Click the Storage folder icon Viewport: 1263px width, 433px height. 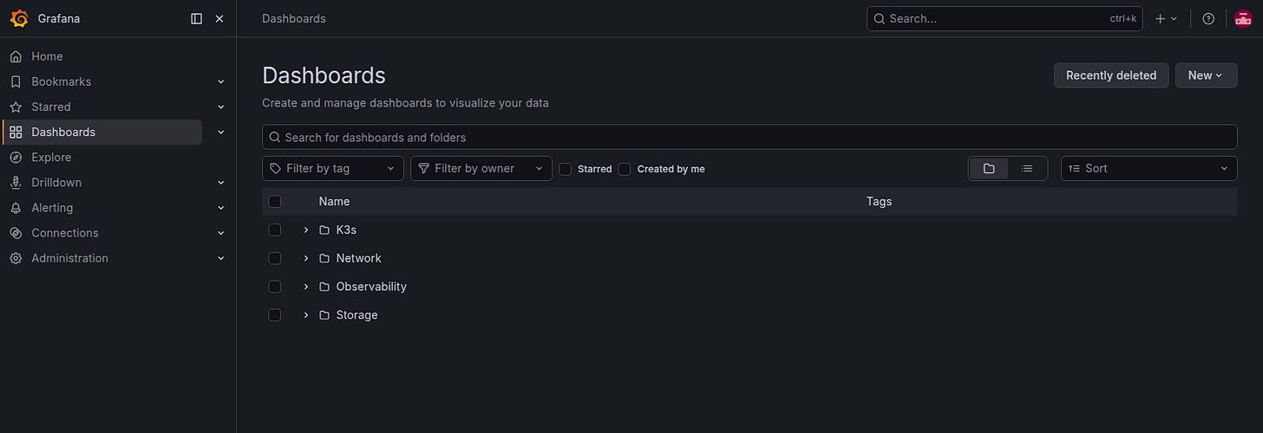[x=324, y=314]
